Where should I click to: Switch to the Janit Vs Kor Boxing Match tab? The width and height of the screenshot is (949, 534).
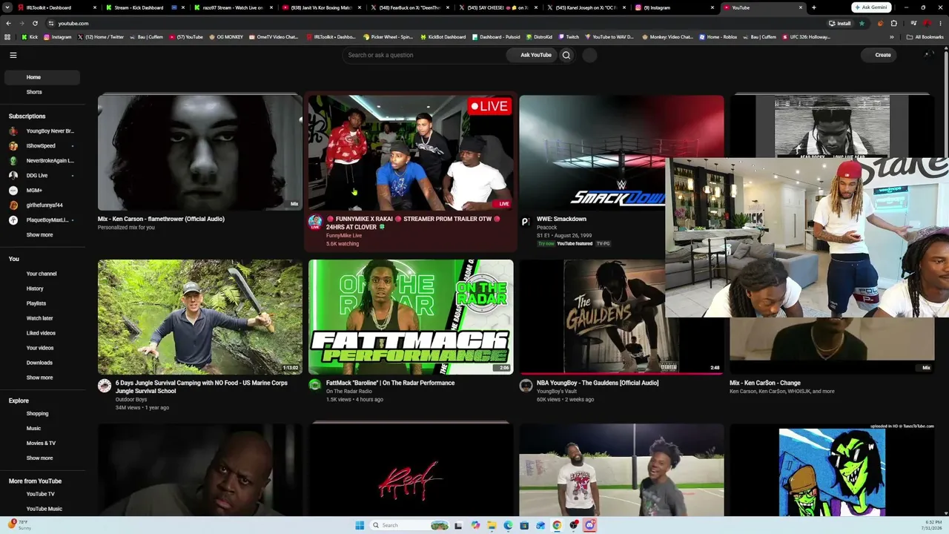coord(321,7)
